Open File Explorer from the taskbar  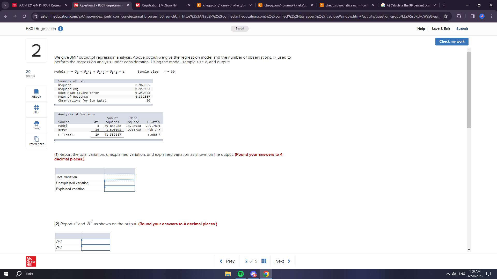click(228, 274)
